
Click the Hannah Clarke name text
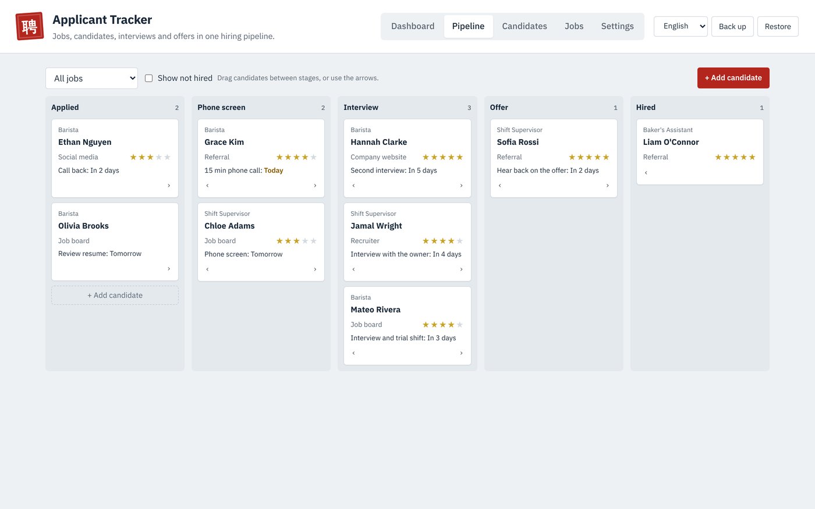click(378, 142)
